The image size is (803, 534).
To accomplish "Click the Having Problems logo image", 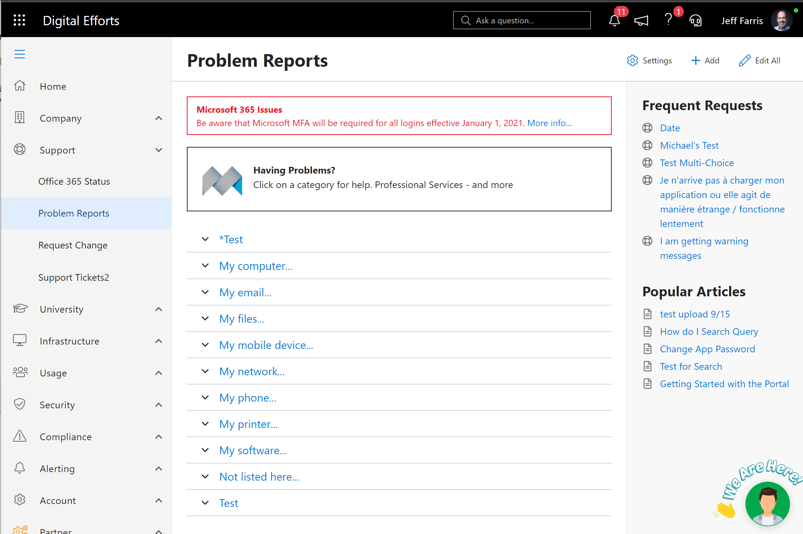I will [222, 180].
